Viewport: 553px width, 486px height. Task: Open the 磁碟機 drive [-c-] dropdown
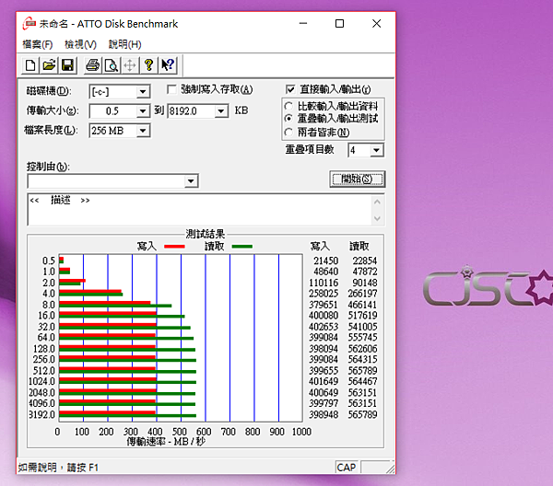(143, 92)
